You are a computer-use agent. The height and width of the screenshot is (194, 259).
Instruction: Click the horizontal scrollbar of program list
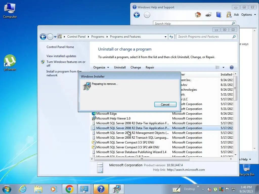pos(142,159)
